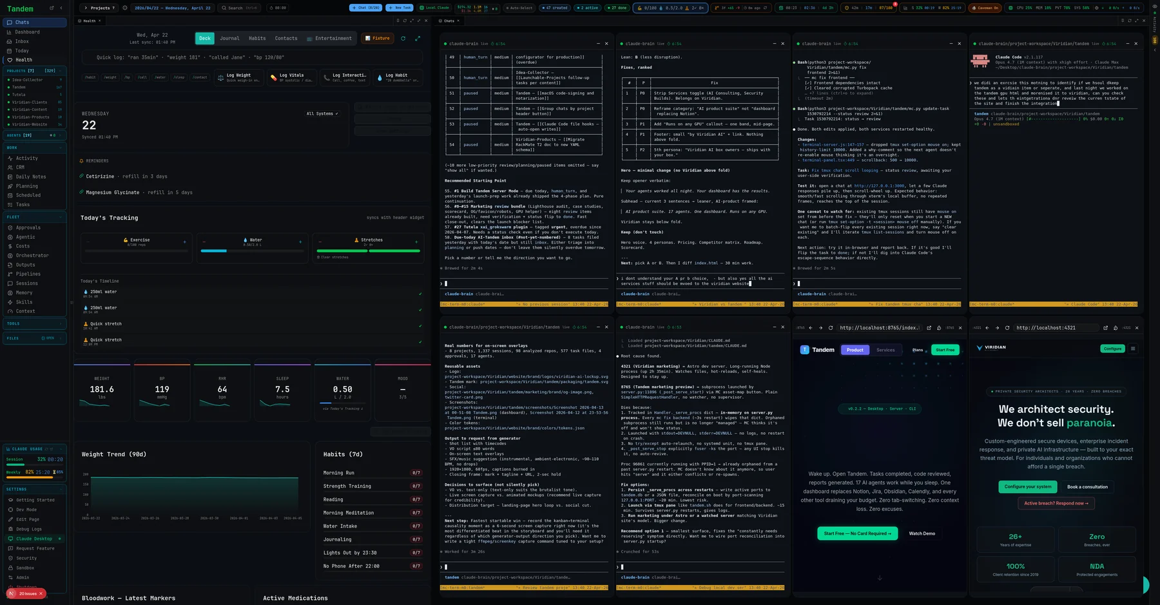This screenshot has width=1160, height=605.
Task: Collapse the sidebar with the left chevron
Action: pyautogui.click(x=61, y=8)
